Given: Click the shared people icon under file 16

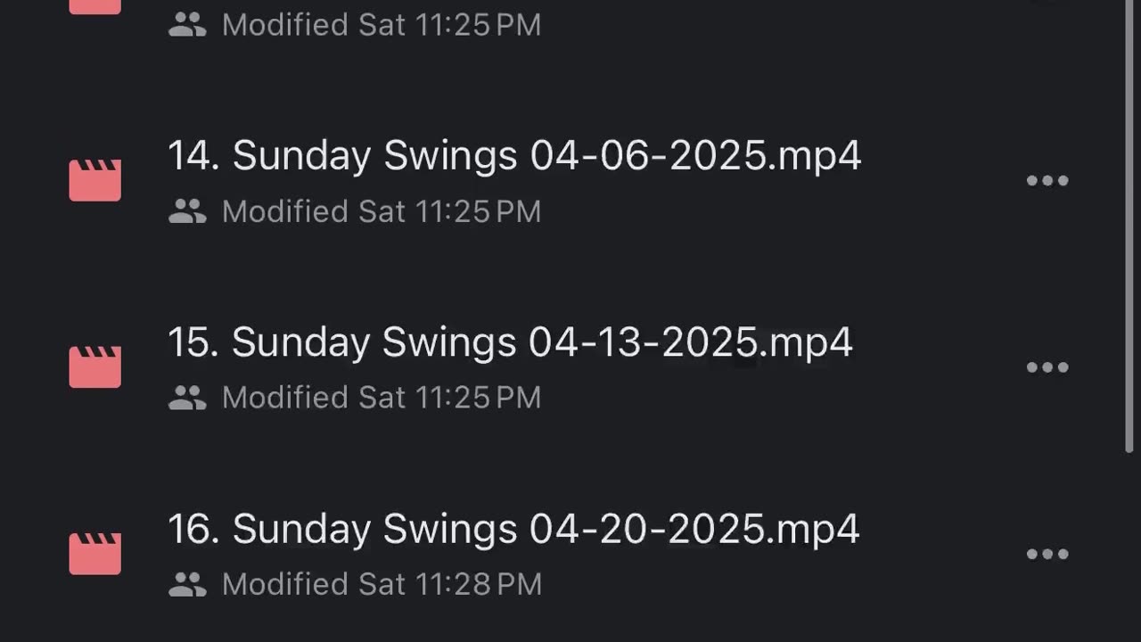Looking at the screenshot, I should click(187, 584).
